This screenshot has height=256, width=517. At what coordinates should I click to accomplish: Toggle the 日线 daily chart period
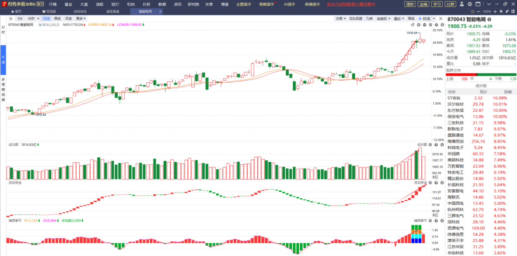click(47, 19)
